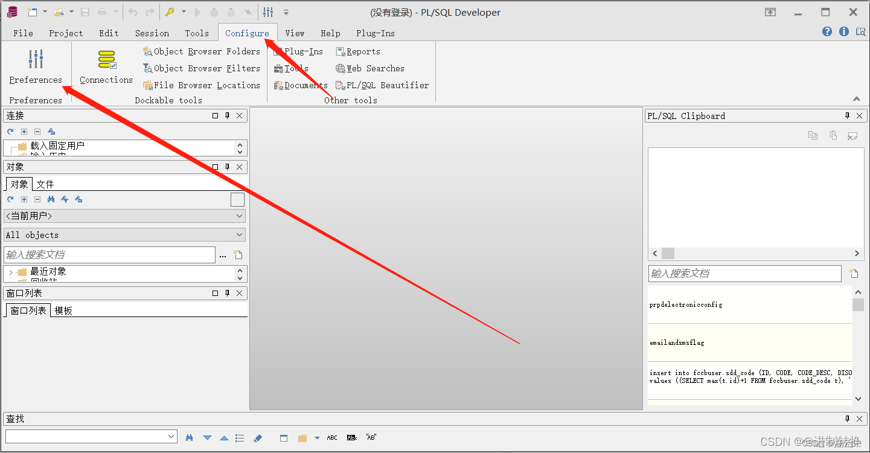The image size is (870, 453).
Task: Open the Session menu
Action: 152,33
